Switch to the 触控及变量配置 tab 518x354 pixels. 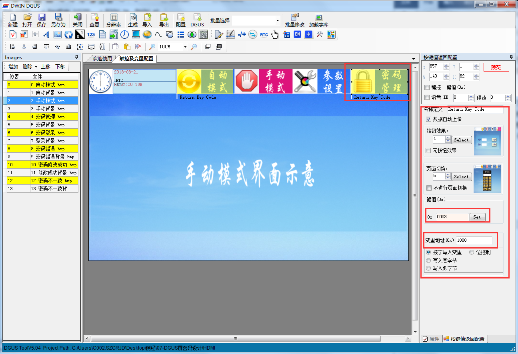pos(136,59)
